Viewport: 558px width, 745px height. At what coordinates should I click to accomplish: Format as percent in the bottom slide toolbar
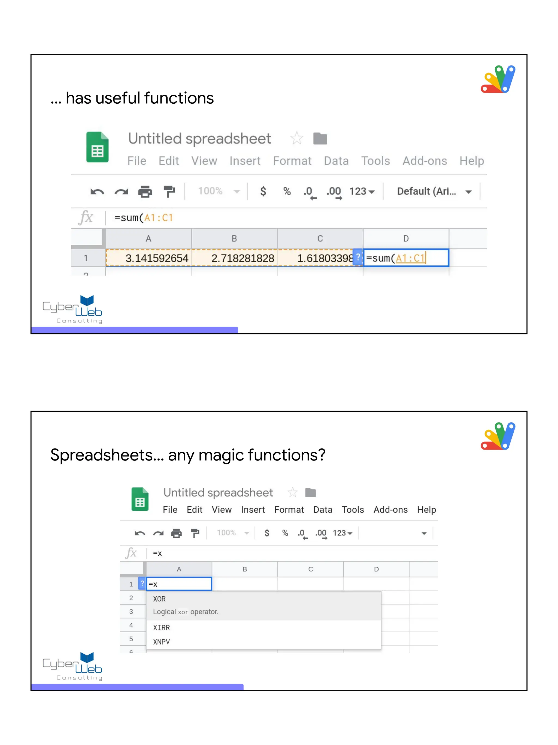pos(285,533)
